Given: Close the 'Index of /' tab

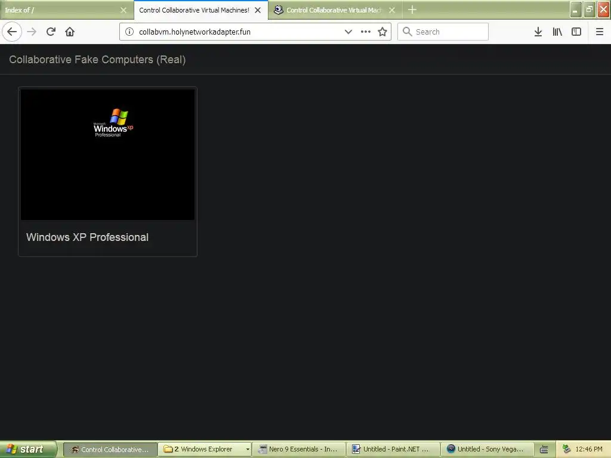Looking at the screenshot, I should (124, 10).
